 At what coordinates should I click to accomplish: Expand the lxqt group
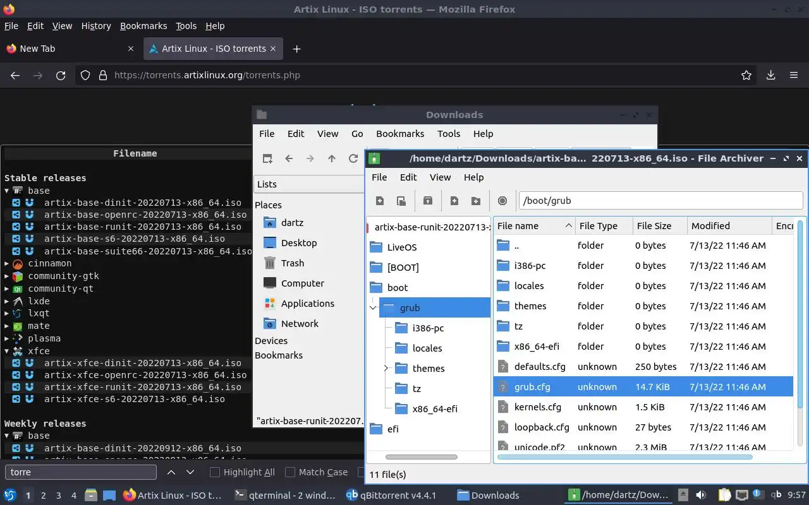click(x=7, y=313)
